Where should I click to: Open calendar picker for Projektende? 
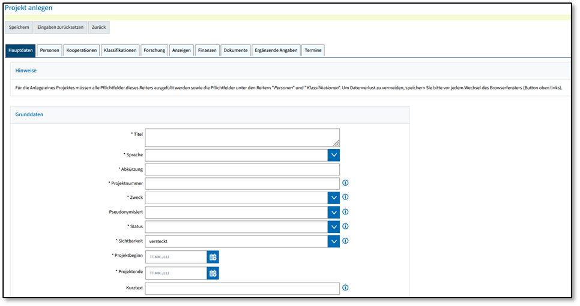(x=213, y=273)
